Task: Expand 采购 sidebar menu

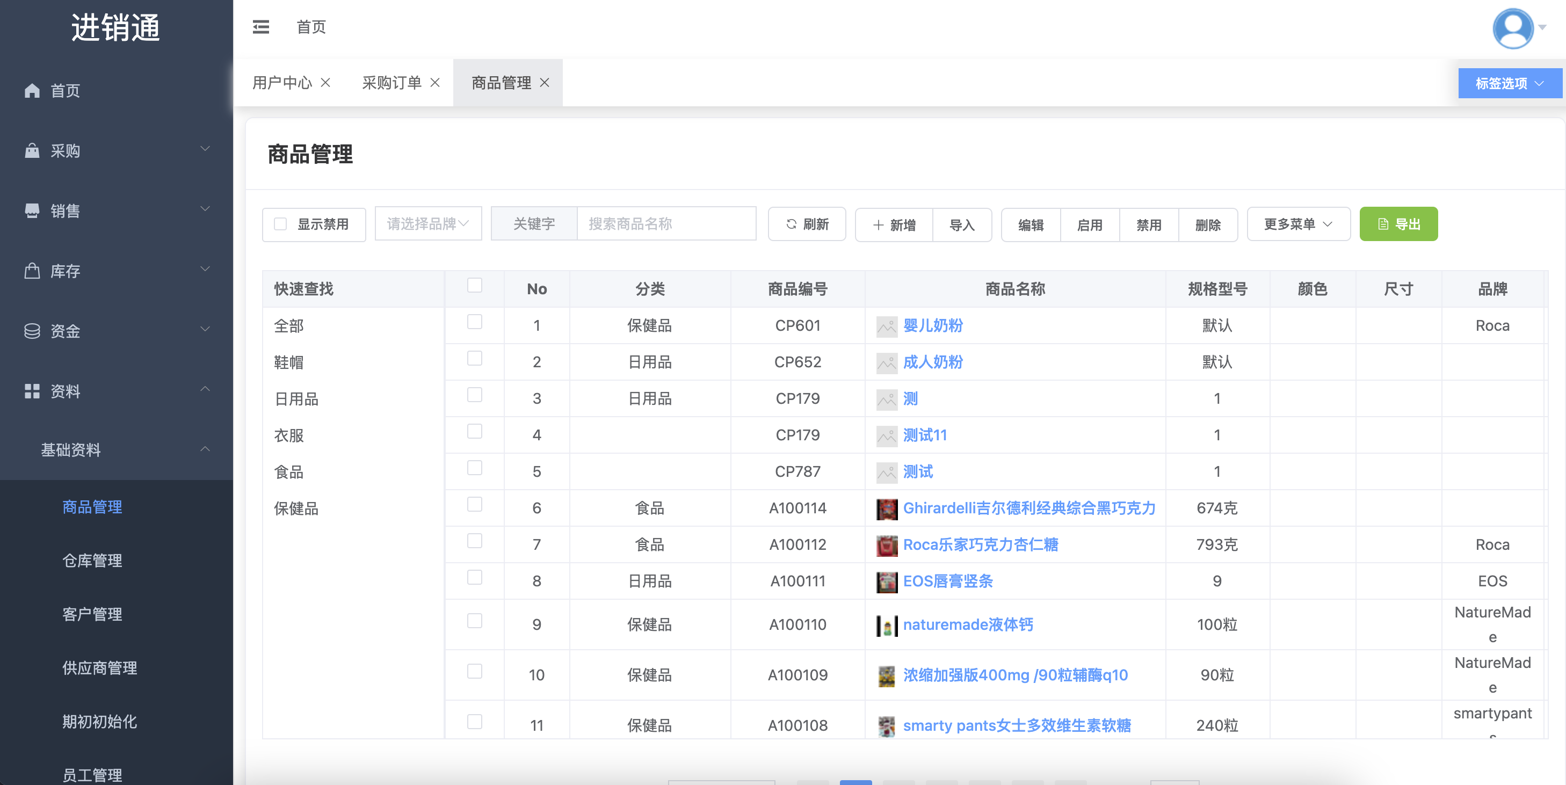Action: coord(116,150)
